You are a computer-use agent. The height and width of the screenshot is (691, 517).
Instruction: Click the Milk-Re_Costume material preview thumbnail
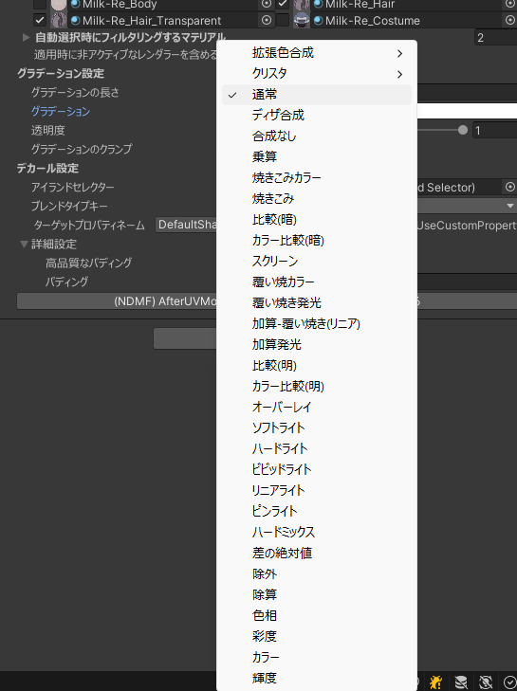click(302, 20)
